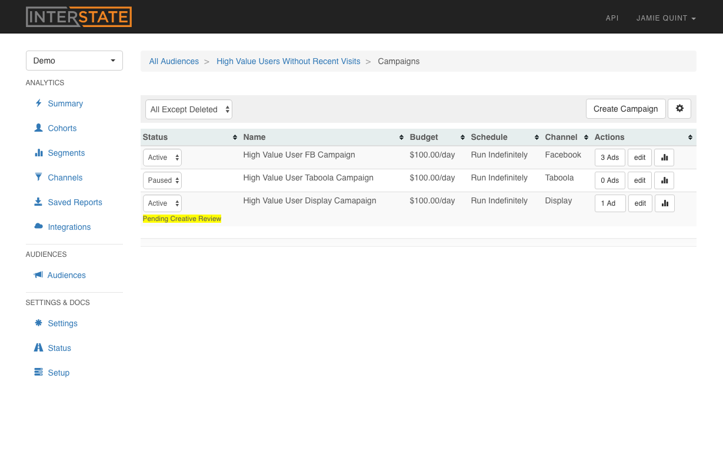Open the gear options button beside Create Campaign
723x452 pixels.
tap(679, 109)
